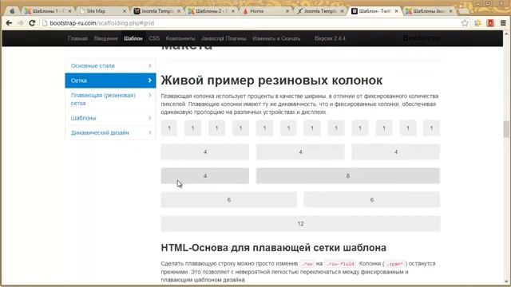Screen dimensions: 511x287
Task: Open Javascript Плагины in the navbar
Action: tap(224, 38)
